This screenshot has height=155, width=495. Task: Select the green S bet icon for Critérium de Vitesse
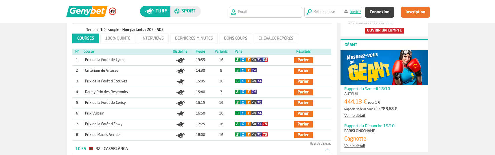(237, 71)
